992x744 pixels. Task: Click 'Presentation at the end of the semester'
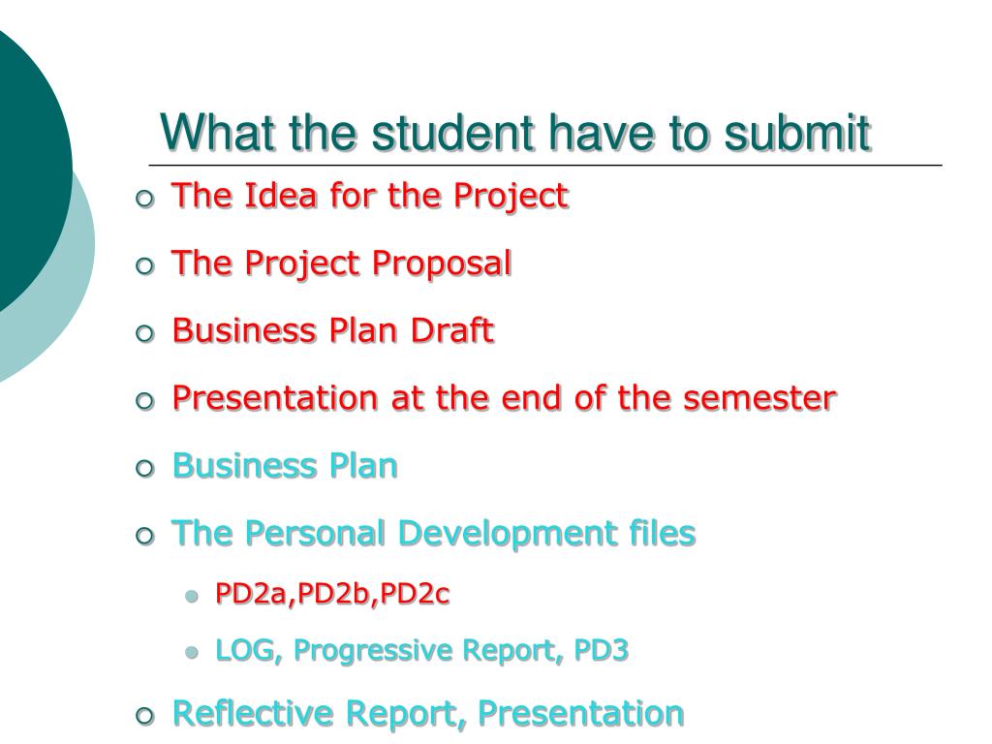coord(504,398)
